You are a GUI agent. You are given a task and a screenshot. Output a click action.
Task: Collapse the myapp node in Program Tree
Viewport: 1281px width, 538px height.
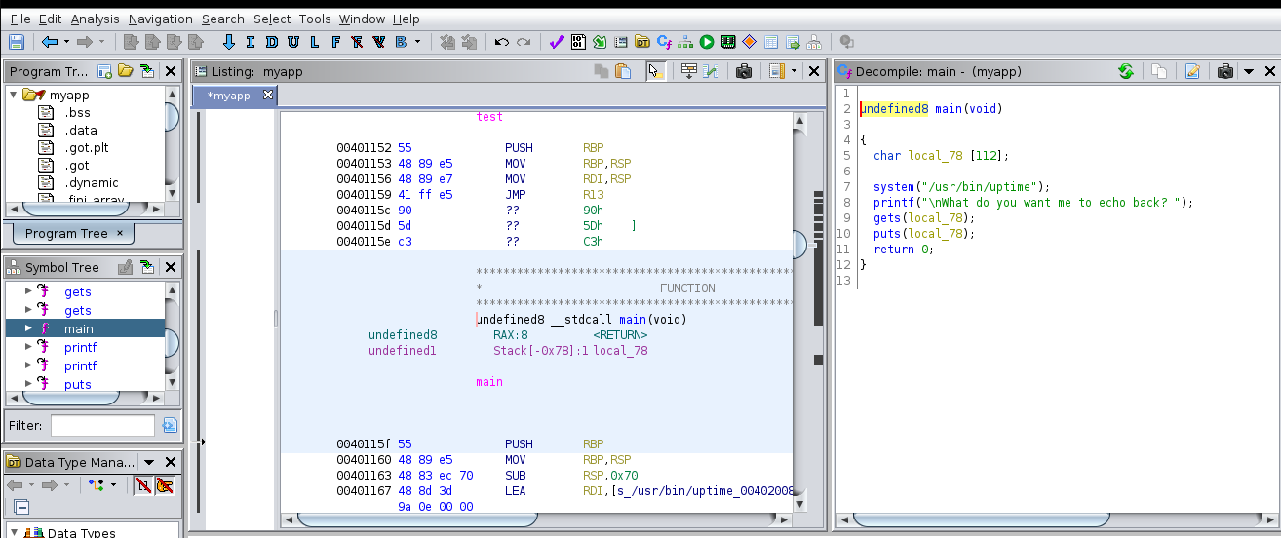[x=14, y=95]
